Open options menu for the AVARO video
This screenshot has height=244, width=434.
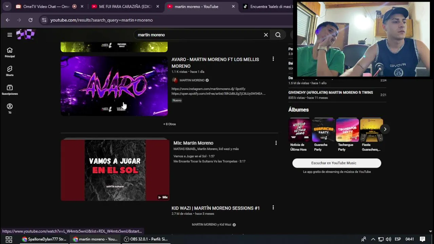(273, 59)
